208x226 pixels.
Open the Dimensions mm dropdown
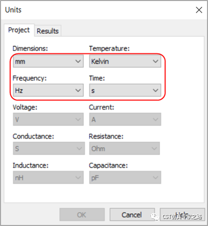pyautogui.click(x=48, y=62)
